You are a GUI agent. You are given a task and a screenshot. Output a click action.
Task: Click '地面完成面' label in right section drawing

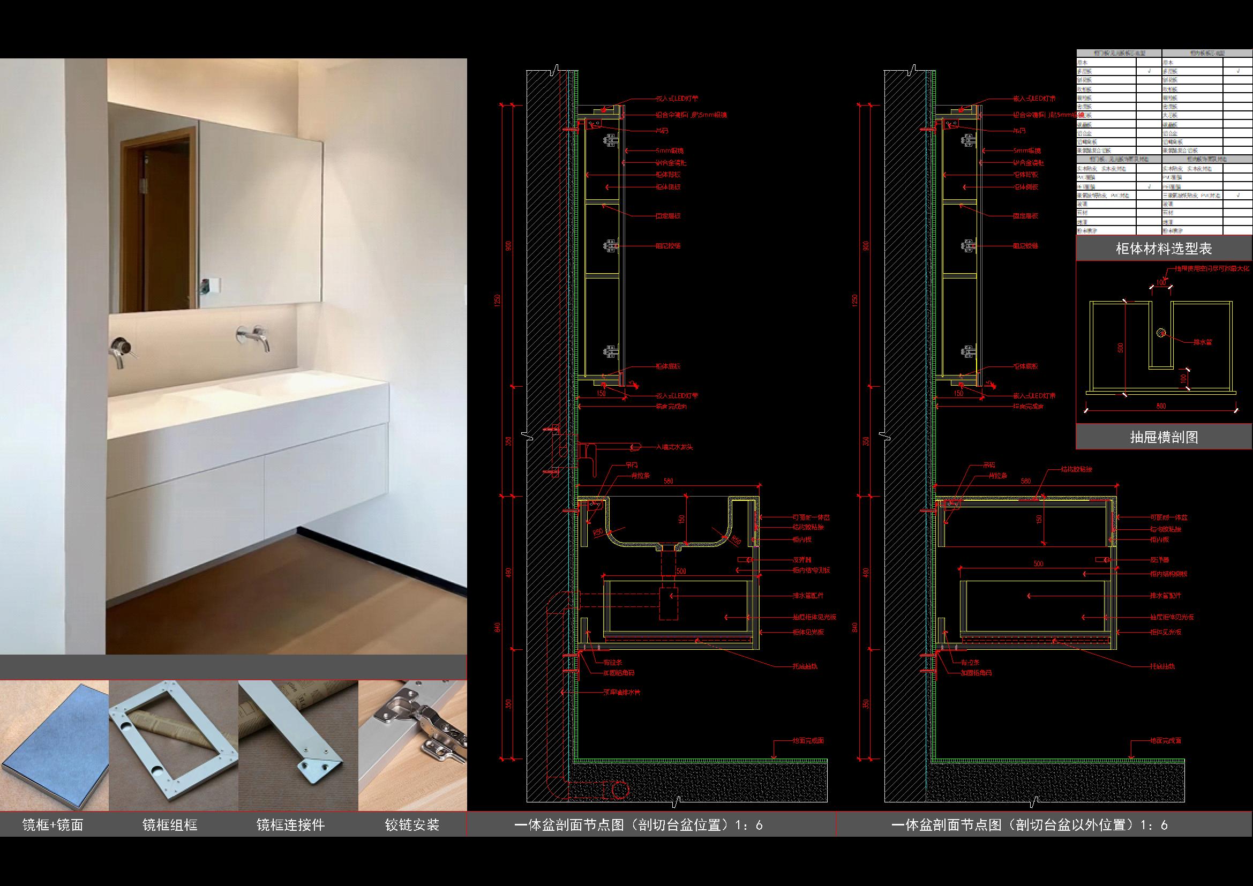[x=1166, y=741]
